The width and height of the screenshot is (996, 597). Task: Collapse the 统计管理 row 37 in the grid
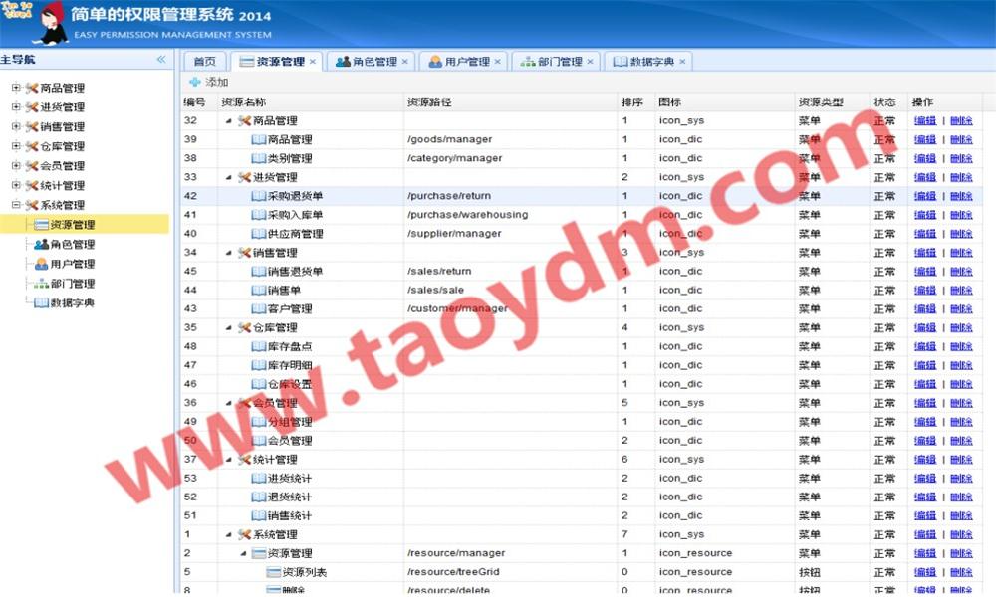(229, 460)
